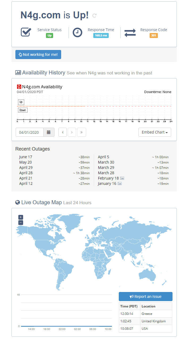Select the June 17 outage entry
This screenshot has width=181, height=342.
pyautogui.click(x=54, y=157)
